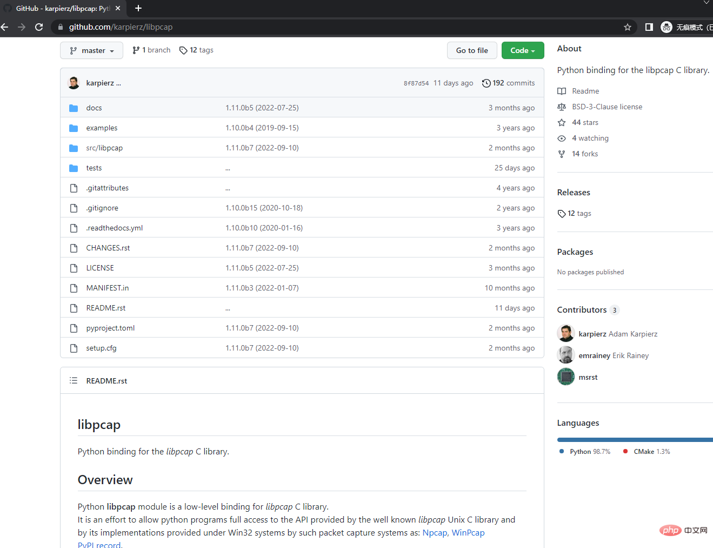This screenshot has width=713, height=548.
Task: Open the Contributors heading link
Action: click(x=588, y=310)
